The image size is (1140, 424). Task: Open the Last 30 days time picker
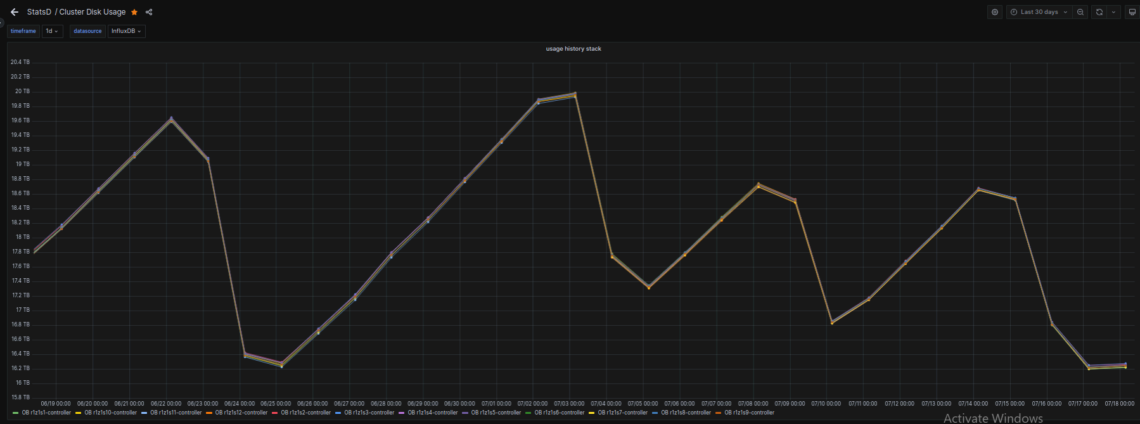pyautogui.click(x=1040, y=12)
